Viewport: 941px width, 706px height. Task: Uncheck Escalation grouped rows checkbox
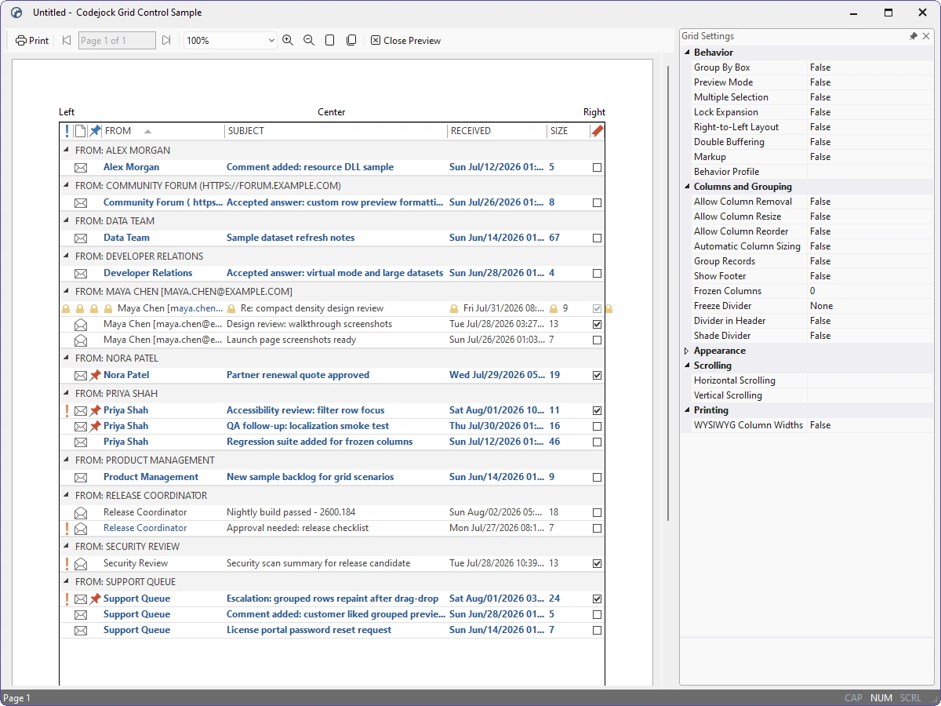[597, 599]
